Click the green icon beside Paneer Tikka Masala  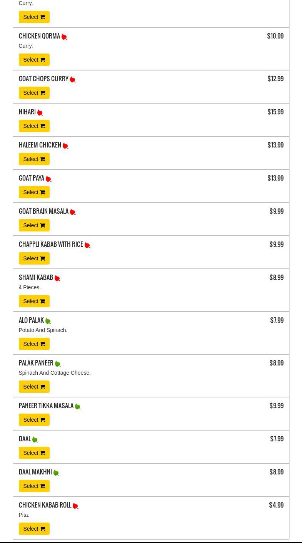click(78, 407)
